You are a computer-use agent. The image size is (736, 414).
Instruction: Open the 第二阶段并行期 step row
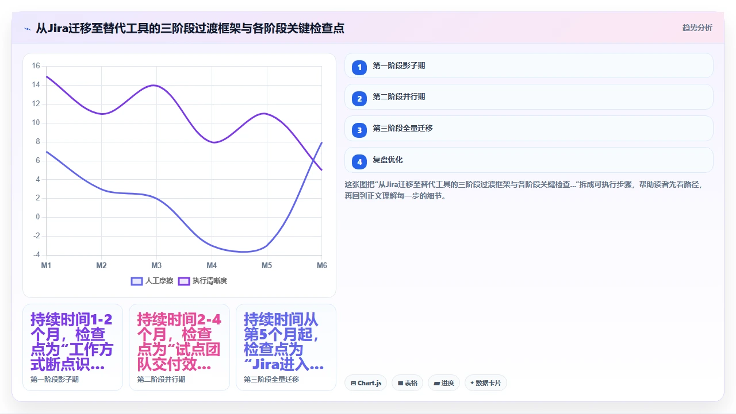528,96
